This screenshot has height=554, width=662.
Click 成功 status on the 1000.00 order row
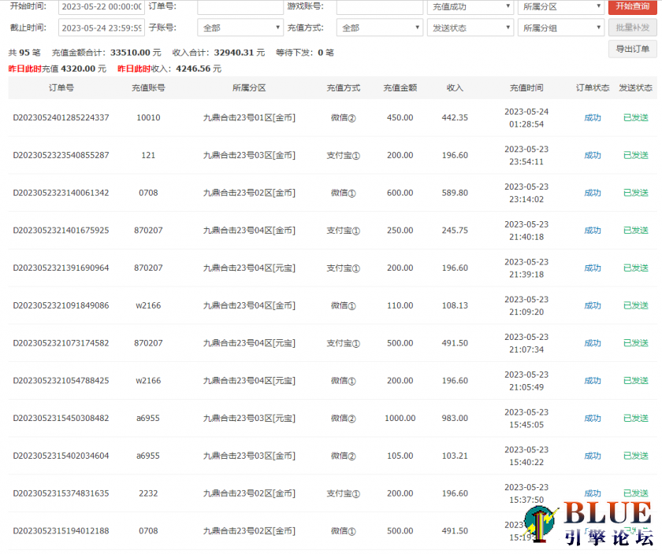(x=592, y=418)
